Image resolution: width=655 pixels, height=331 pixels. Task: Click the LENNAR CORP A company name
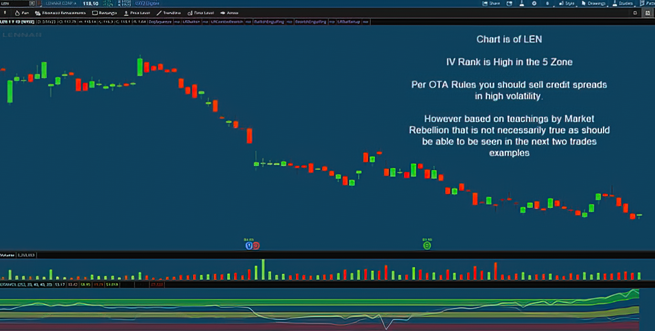tap(61, 3)
